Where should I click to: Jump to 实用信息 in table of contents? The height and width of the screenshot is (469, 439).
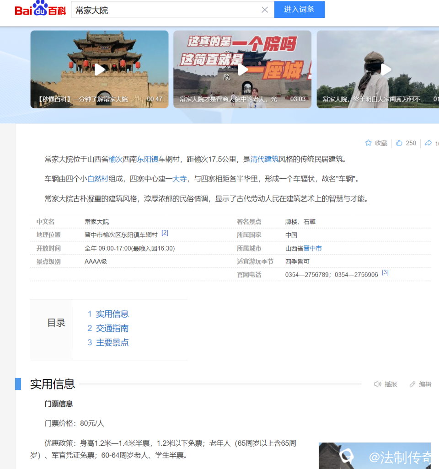click(x=112, y=314)
